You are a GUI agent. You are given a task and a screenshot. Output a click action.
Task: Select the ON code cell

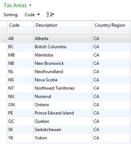click(20, 105)
